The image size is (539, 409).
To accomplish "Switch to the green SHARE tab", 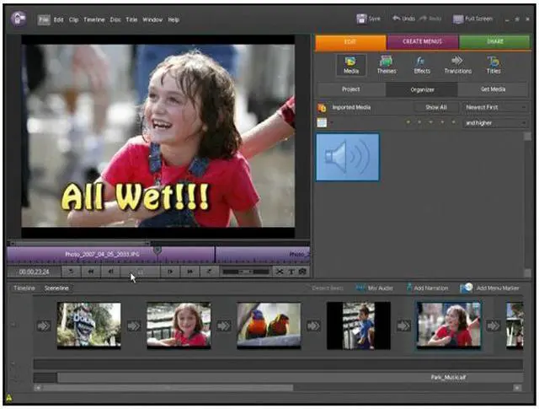I will pyautogui.click(x=494, y=41).
